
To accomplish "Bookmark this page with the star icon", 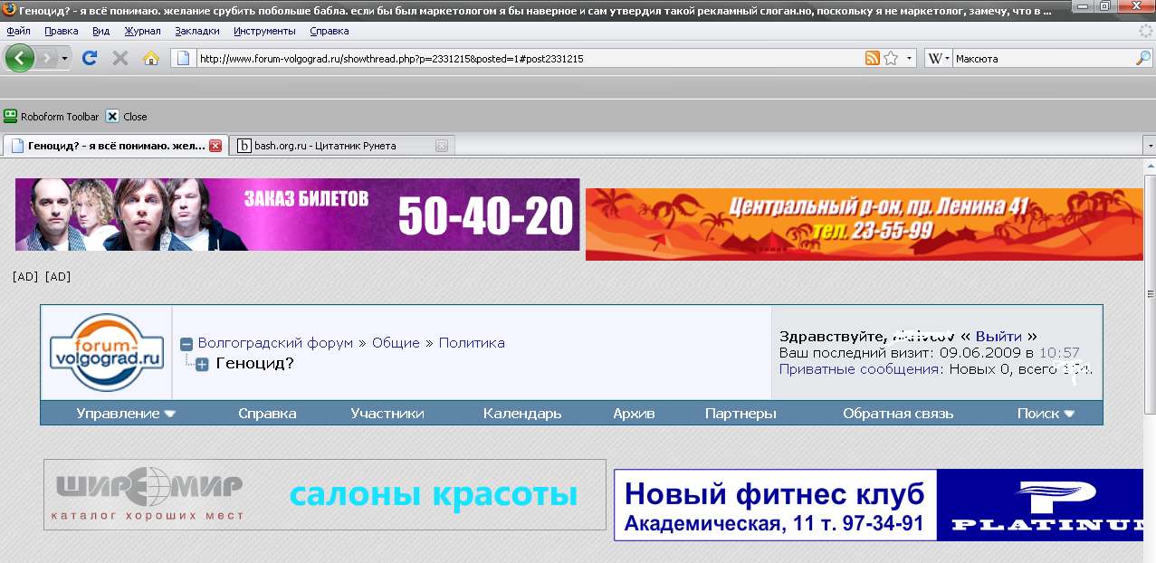I will [x=891, y=58].
